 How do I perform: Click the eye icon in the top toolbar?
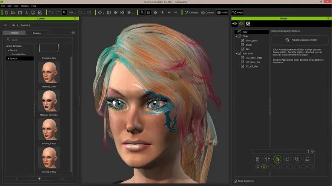162,13
